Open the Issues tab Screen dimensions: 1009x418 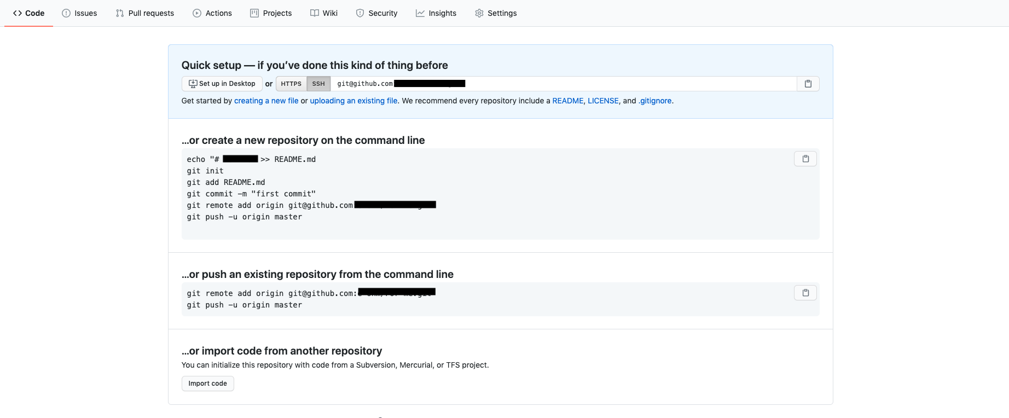(x=79, y=13)
